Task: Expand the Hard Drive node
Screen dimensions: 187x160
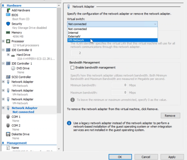Action: click(x=8, y=55)
